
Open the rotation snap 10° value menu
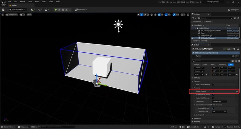tap(169, 15)
